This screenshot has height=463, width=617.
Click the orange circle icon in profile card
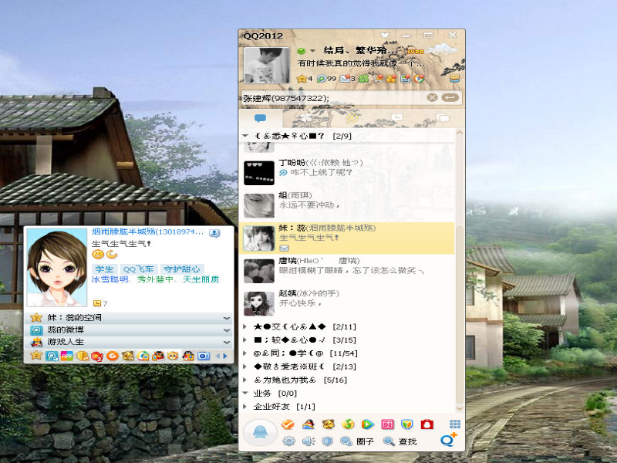[113, 356]
